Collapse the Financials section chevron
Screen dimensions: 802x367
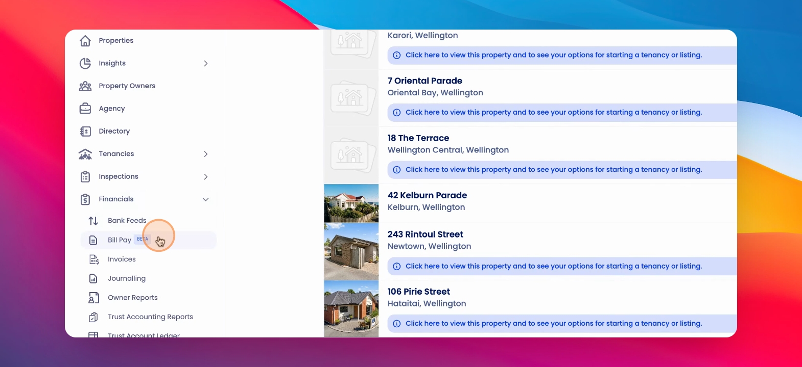pyautogui.click(x=206, y=199)
